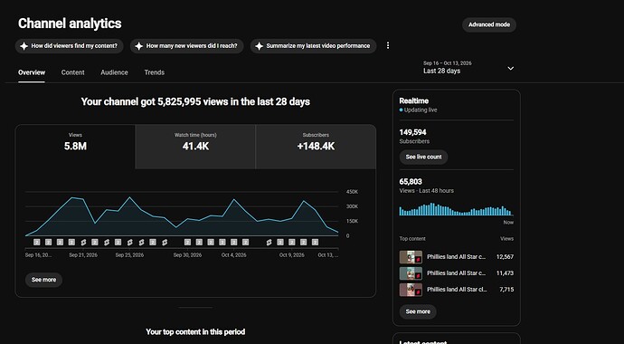The width and height of the screenshot is (624, 344).
Task: Click the 'Updating live' status text
Action: [421, 110]
